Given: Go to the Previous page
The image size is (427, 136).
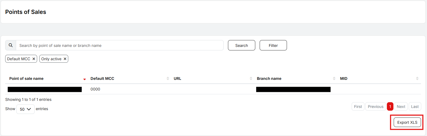Looking at the screenshot, I should (375, 107).
